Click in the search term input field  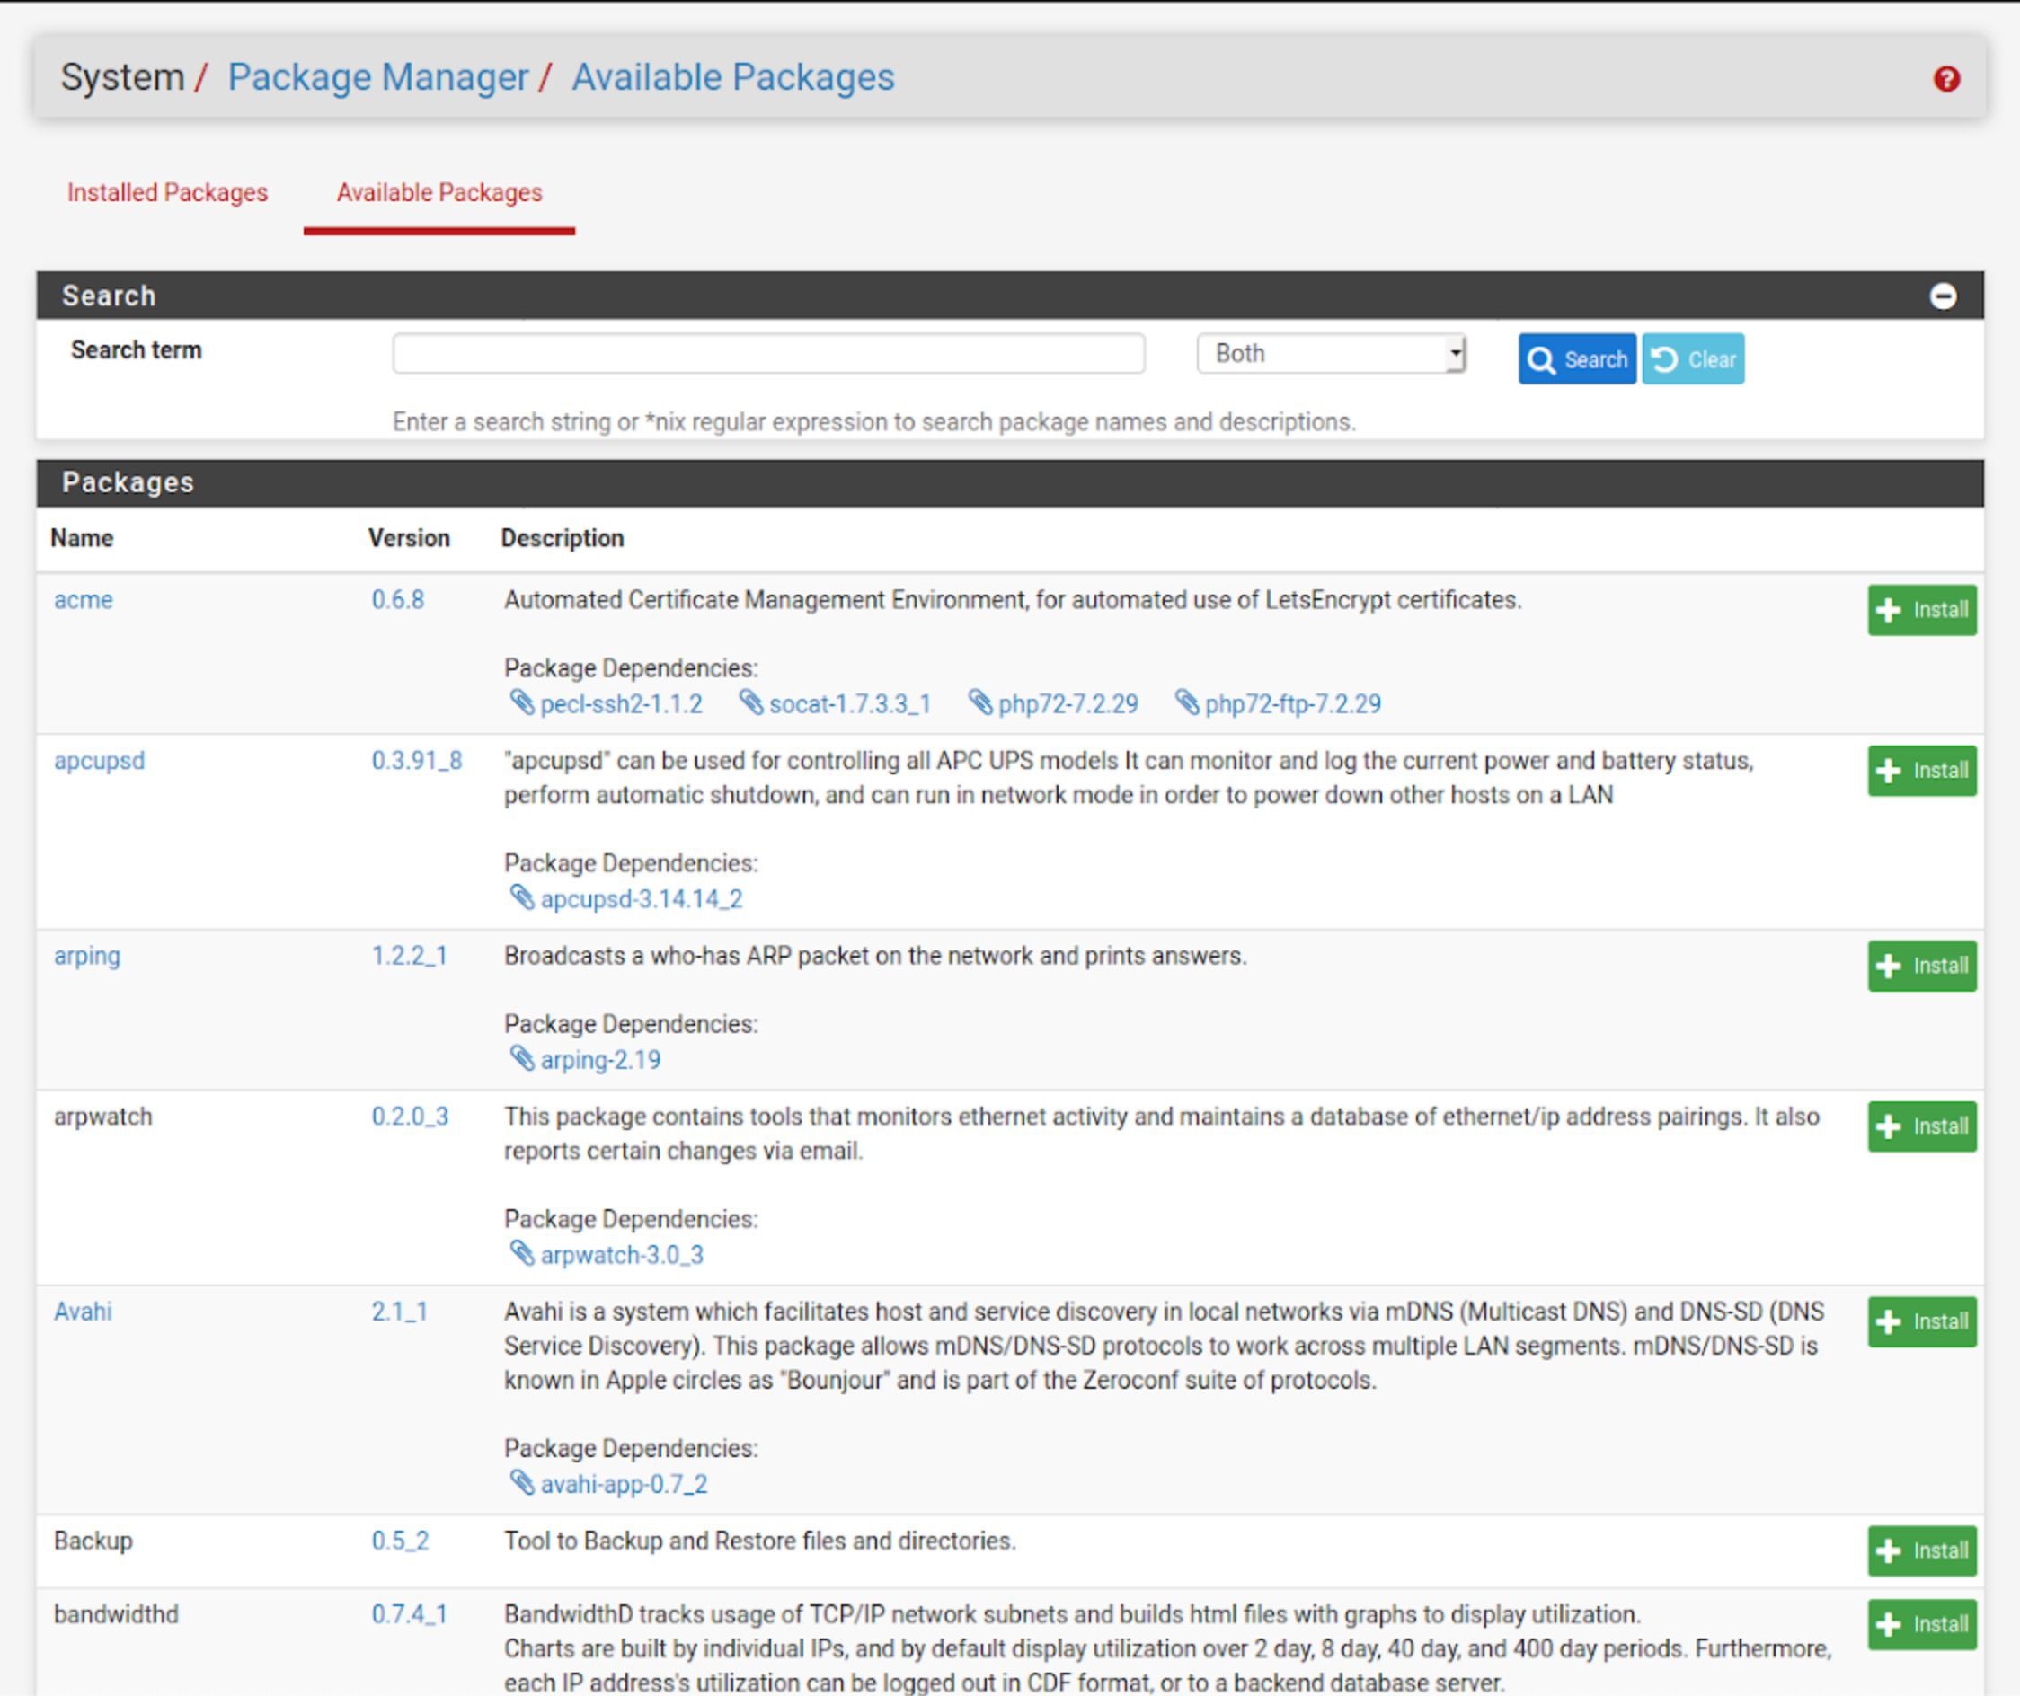point(767,357)
